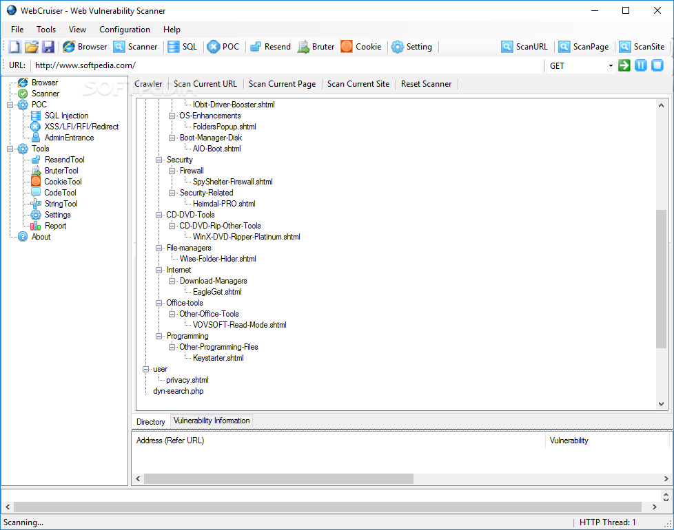Click ScanSite in the toolbar

click(x=642, y=47)
